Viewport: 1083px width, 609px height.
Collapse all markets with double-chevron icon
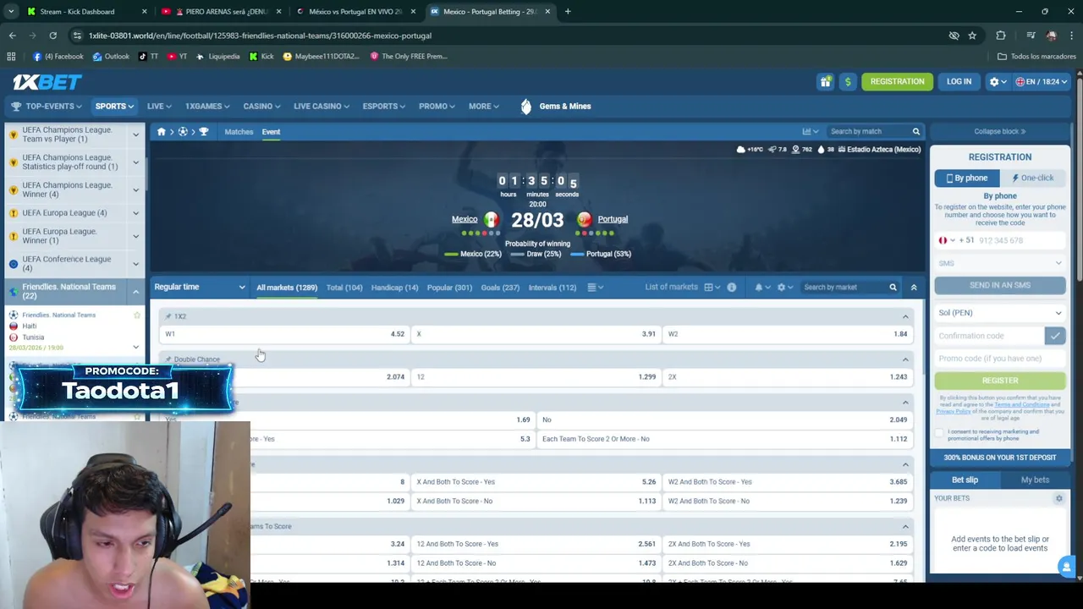coord(914,288)
